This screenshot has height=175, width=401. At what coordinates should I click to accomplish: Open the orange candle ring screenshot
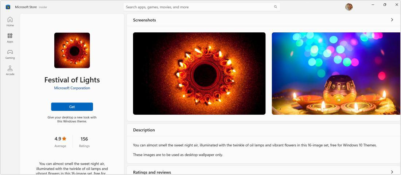click(199, 73)
